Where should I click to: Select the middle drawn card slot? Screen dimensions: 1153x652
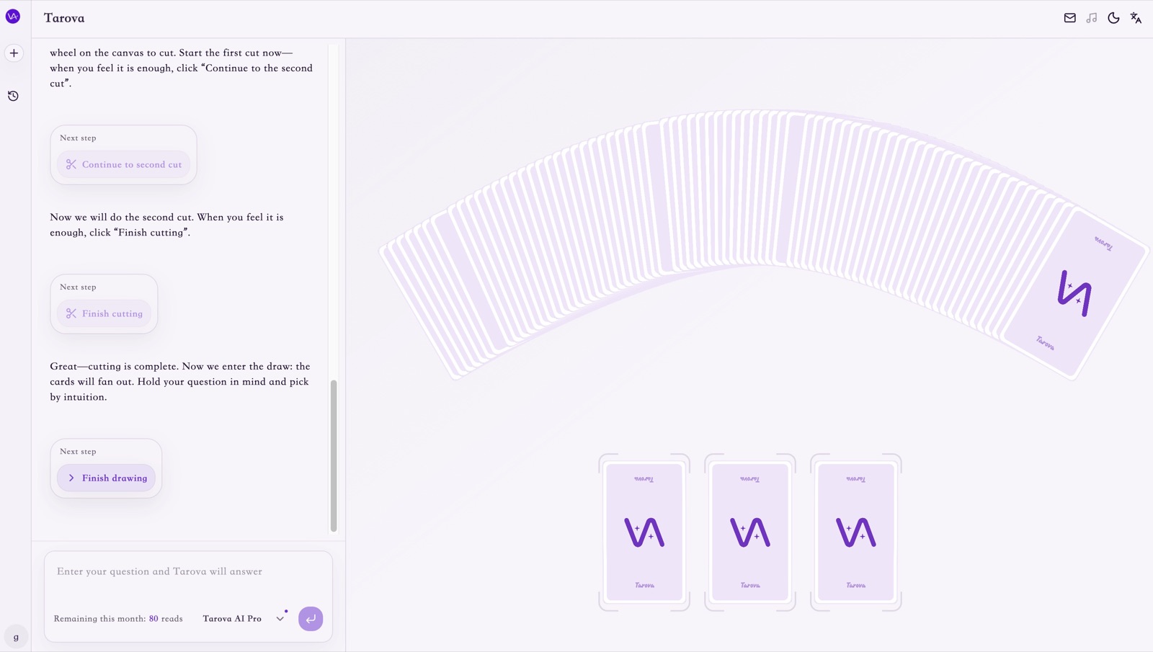[x=750, y=532]
